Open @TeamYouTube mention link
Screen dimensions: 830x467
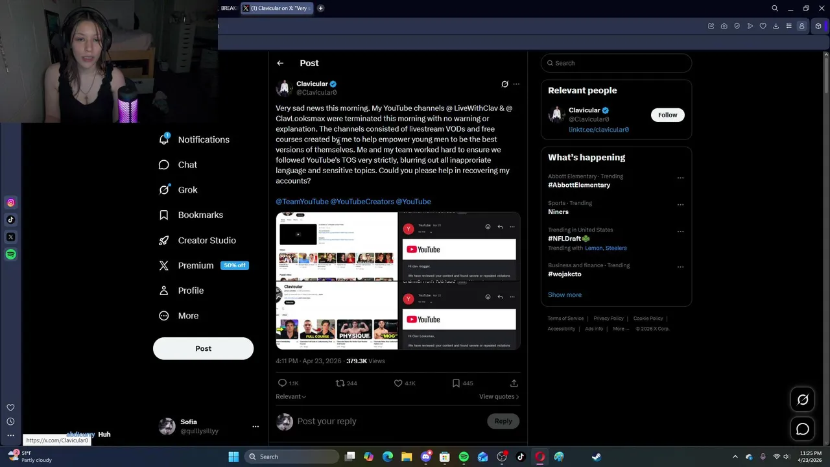point(302,202)
